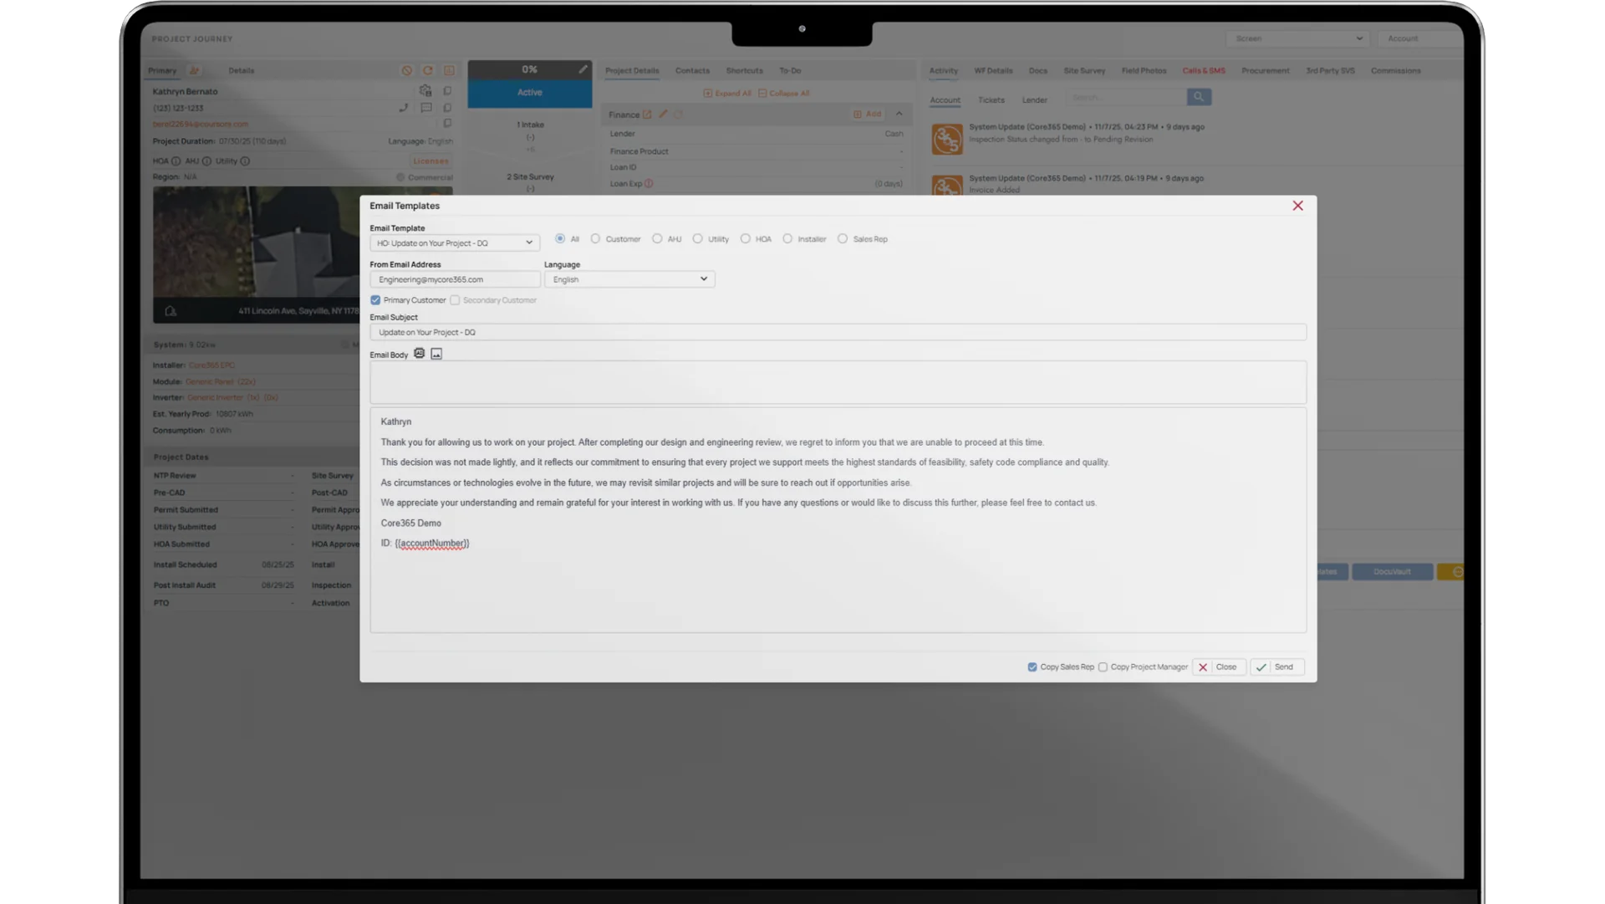
Task: Click the Activity search field
Action: coord(1126,97)
